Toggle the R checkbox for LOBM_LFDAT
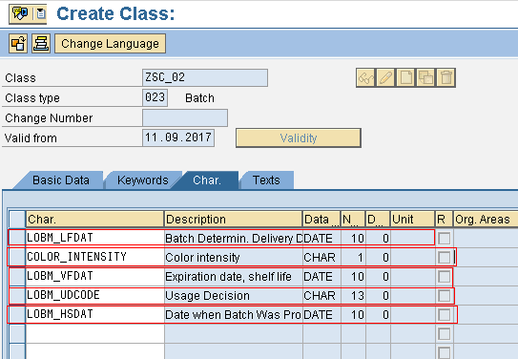 (x=444, y=239)
